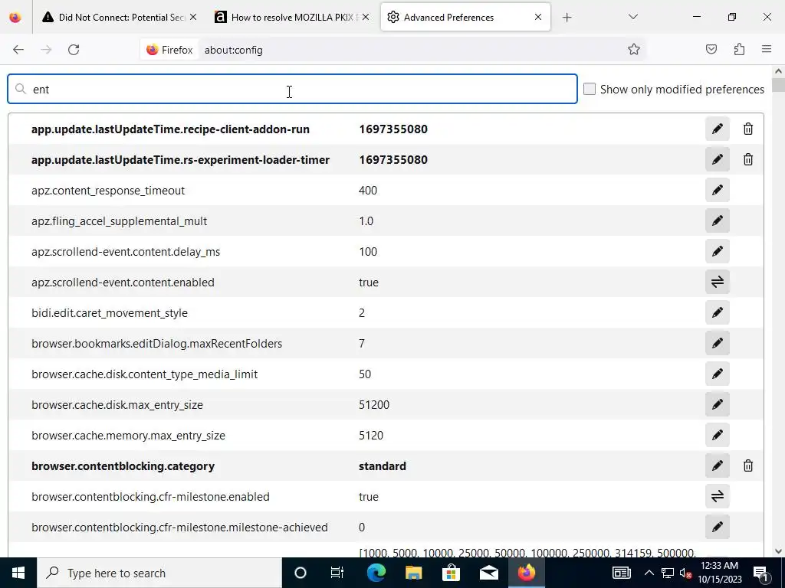Save page to Pocket
This screenshot has width=785, height=588.
pos(711,50)
